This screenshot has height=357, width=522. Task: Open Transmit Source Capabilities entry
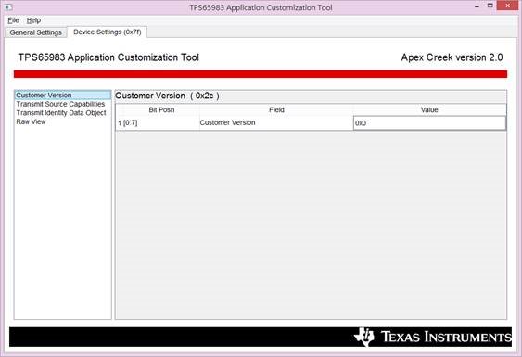[x=60, y=104]
